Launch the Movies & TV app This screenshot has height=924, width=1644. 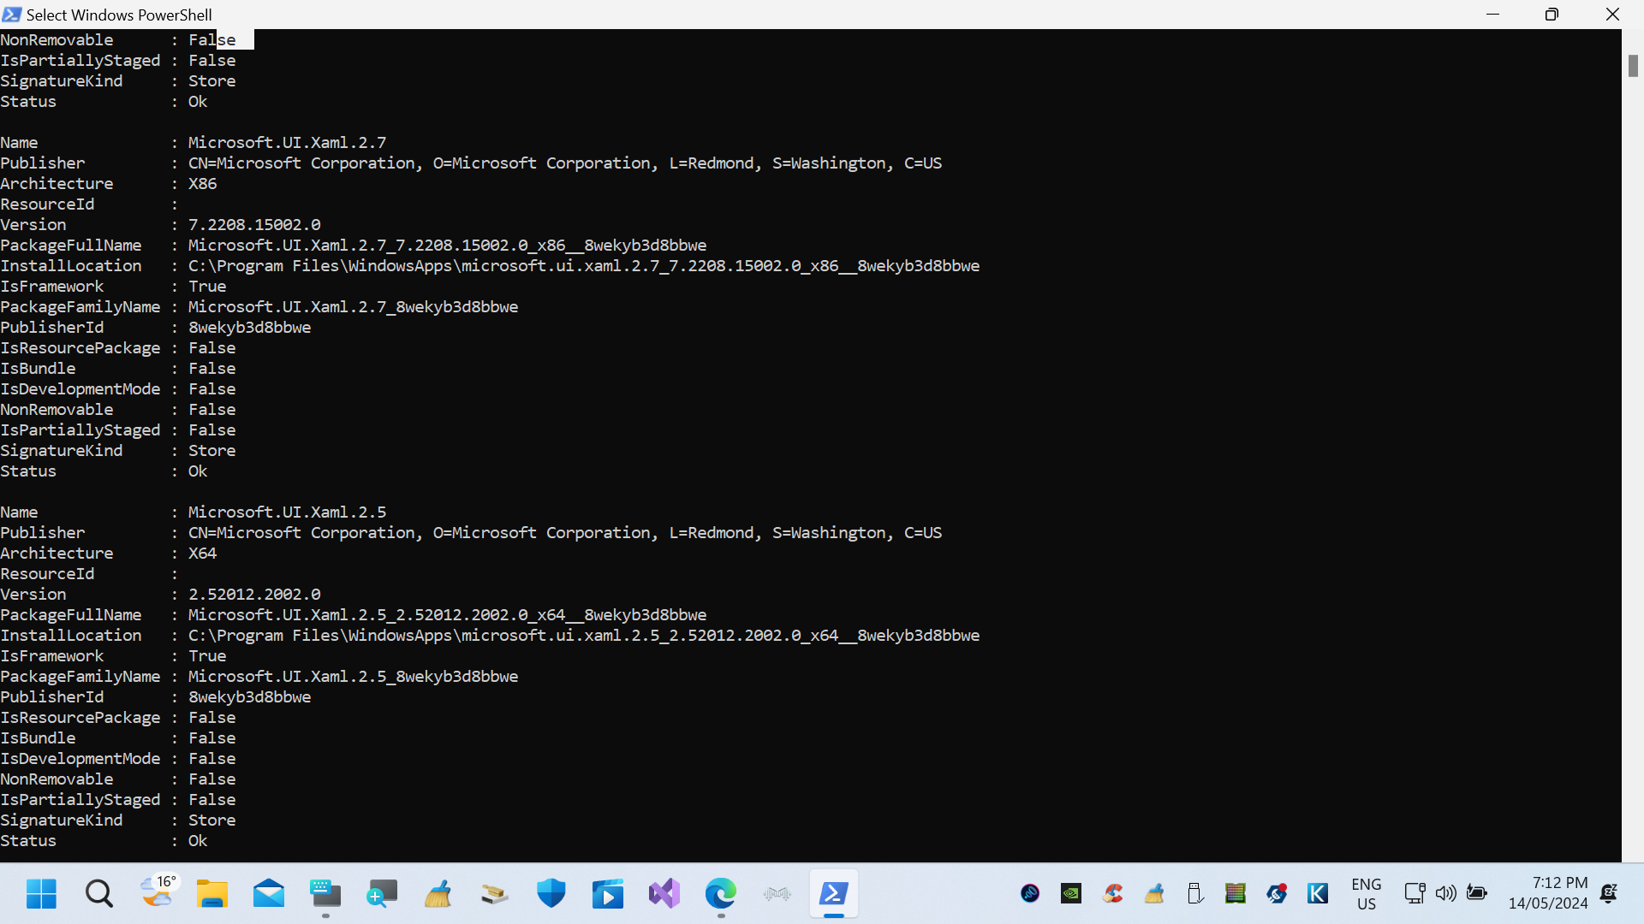[607, 893]
